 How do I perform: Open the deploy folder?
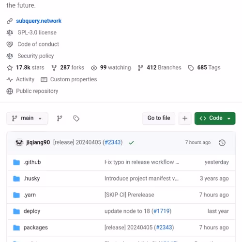coord(32,211)
